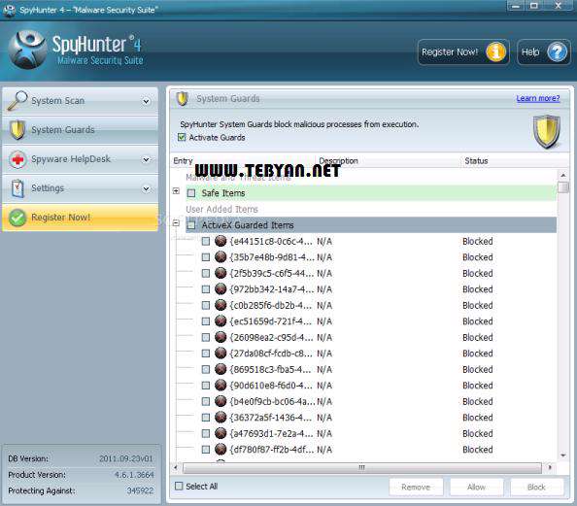Expand the Spyware HelpDesk dropdown arrow
Image resolution: width=577 pixels, height=506 pixels.
(146, 159)
